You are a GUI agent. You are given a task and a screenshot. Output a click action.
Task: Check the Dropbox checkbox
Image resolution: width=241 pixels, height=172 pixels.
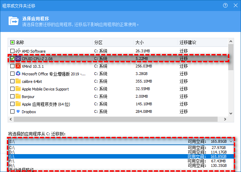point(12,111)
